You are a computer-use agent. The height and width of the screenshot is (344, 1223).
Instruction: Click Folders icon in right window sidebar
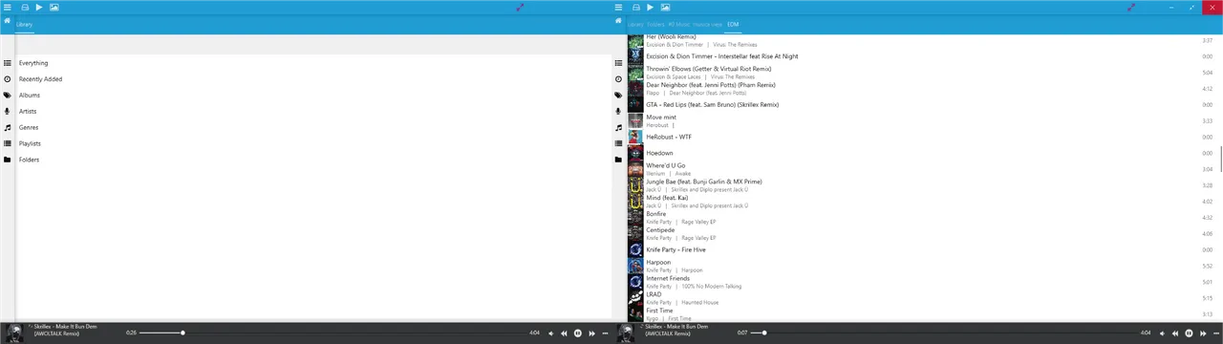click(618, 160)
